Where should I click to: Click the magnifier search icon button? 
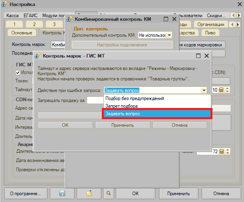point(109,193)
